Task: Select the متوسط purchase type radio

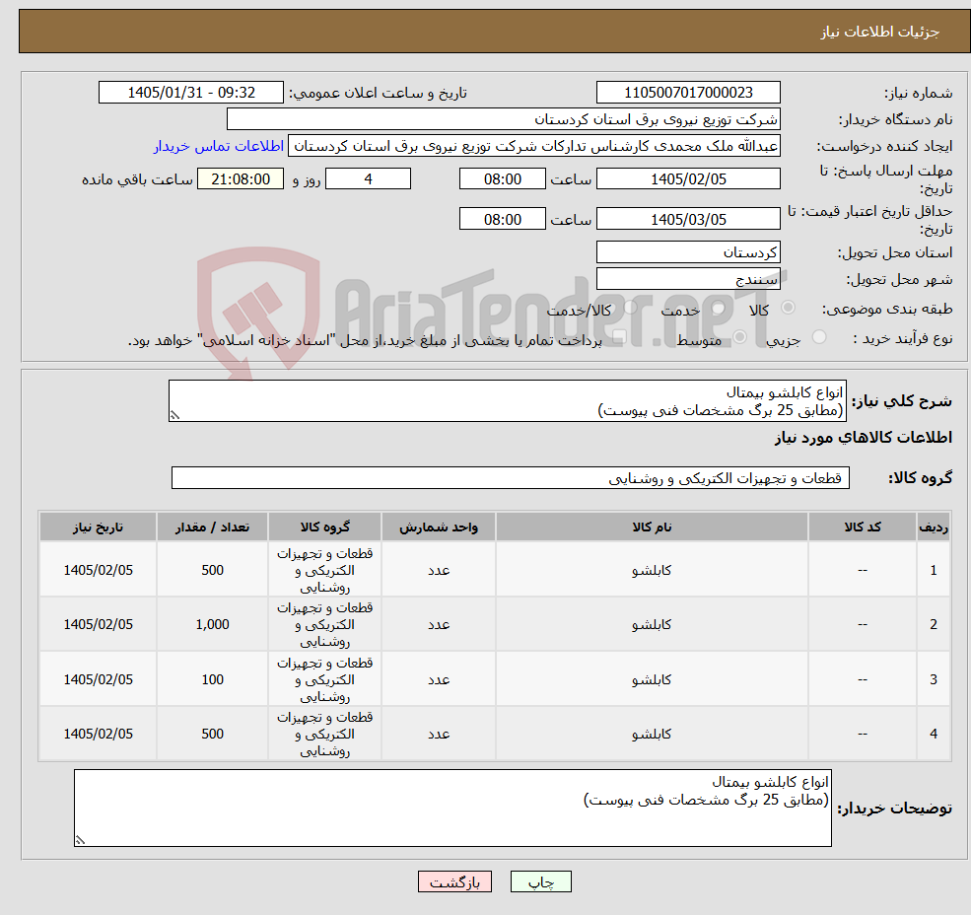Action: point(740,337)
